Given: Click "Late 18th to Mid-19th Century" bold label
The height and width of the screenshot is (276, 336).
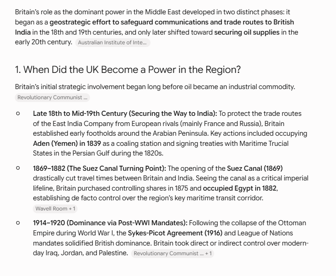Looking at the screenshot, I should tap(80, 114).
